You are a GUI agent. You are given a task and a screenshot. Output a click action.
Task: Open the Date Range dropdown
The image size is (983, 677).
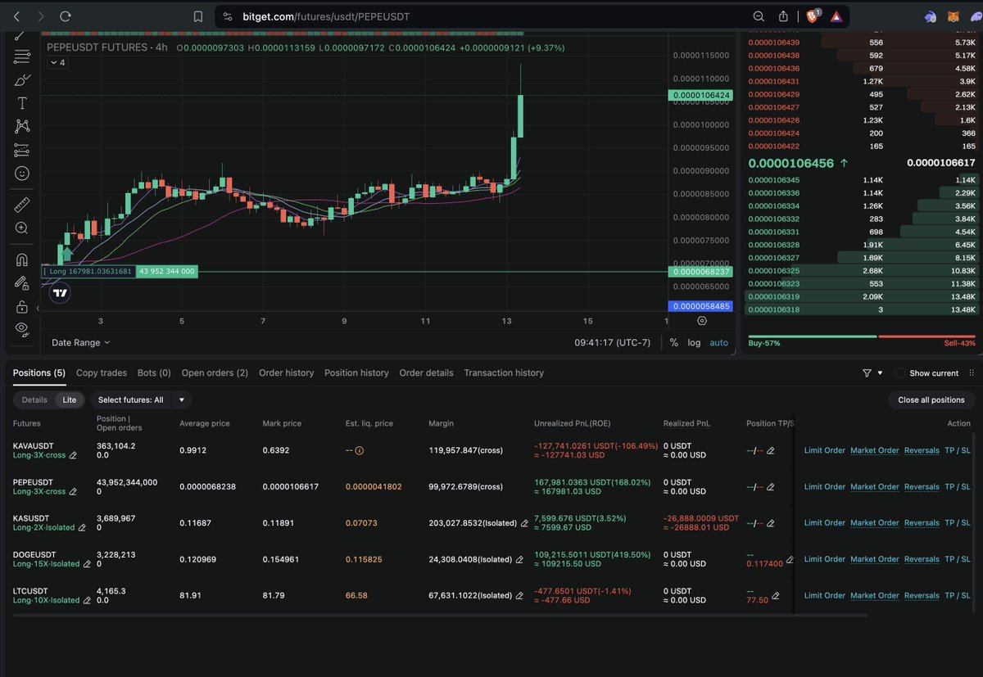pyautogui.click(x=80, y=343)
